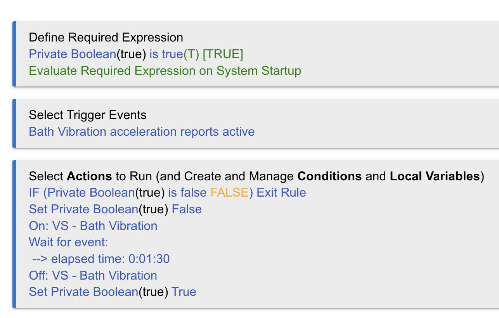499x318 pixels.
Task: Click the Wait for event line
Action: [68, 243]
